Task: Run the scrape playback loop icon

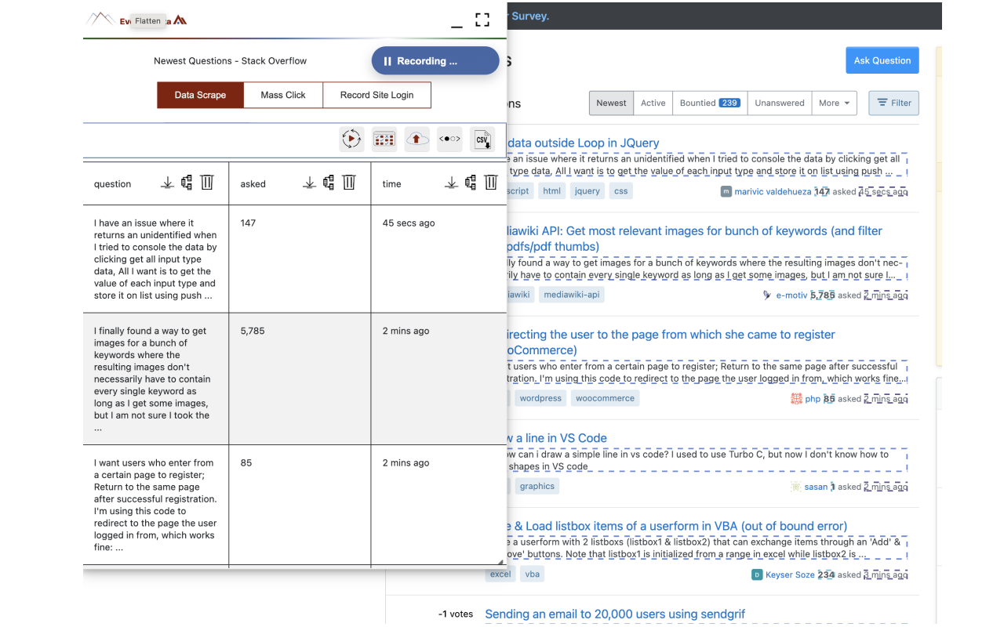Action: point(351,139)
